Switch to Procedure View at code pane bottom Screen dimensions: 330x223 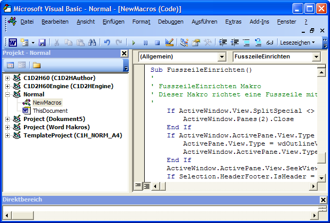(138, 185)
